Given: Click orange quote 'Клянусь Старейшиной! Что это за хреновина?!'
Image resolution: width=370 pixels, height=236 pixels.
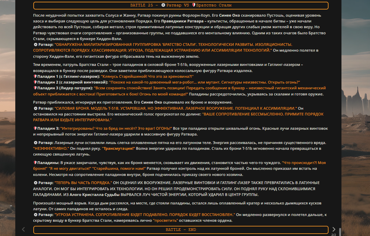Looking at the screenshot, I should click(x=147, y=76).
